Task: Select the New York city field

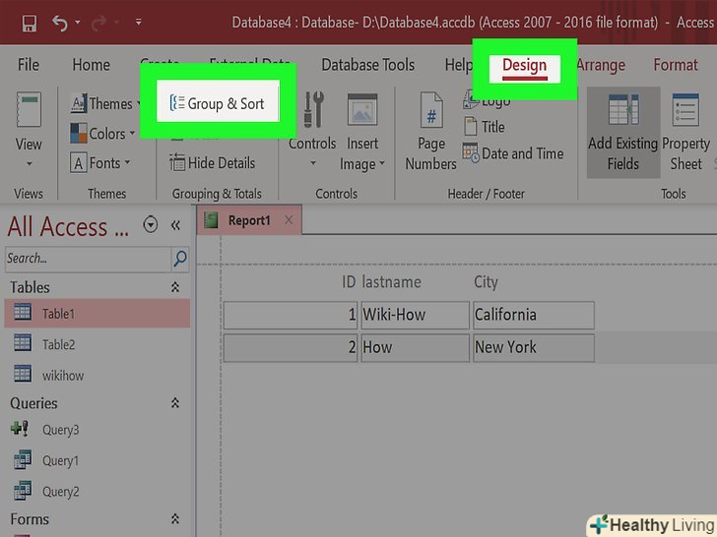Action: pos(534,347)
